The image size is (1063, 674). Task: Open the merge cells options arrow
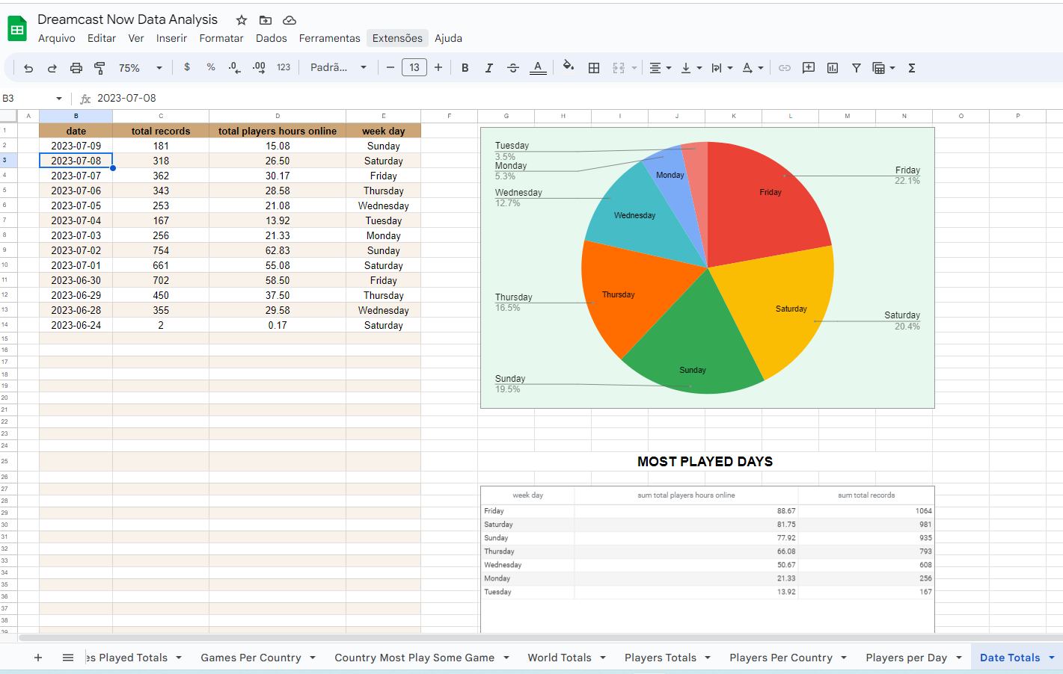[x=634, y=68]
